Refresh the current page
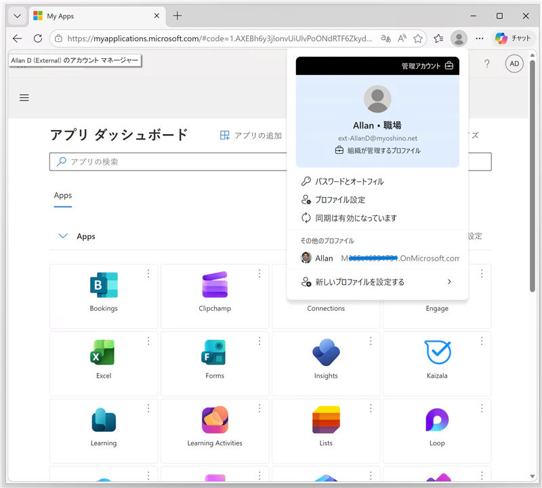 pos(38,39)
